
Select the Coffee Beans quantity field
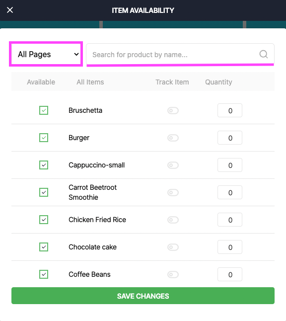click(230, 274)
